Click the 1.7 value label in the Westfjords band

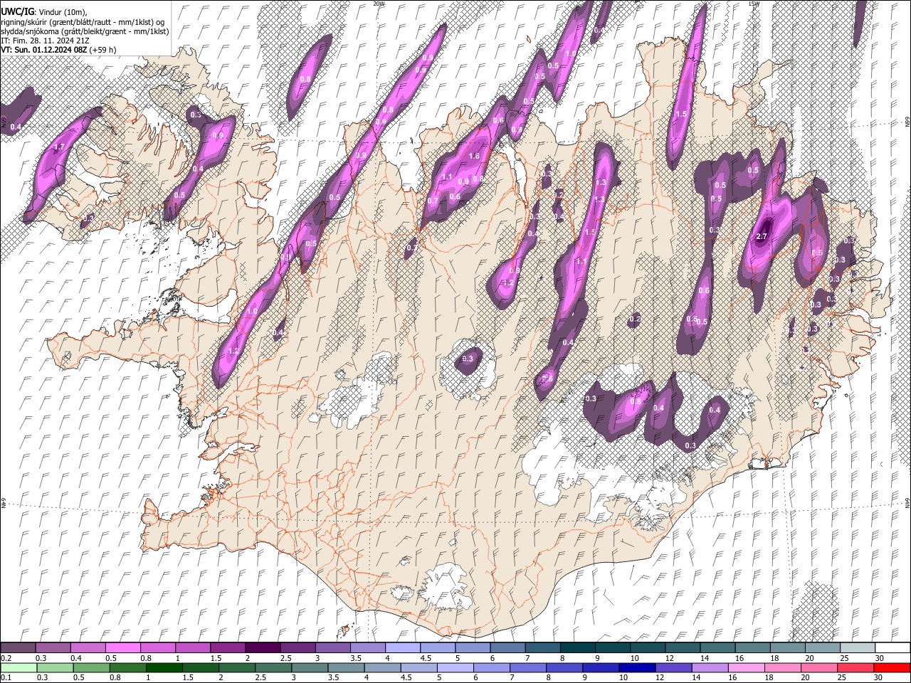point(60,147)
